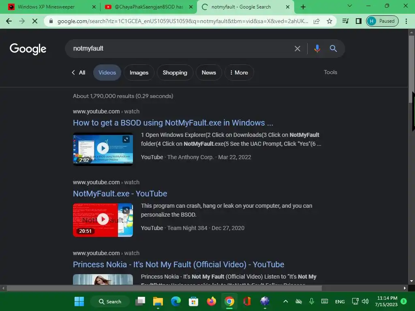
Task: Open the tab search chevron
Action: tap(350, 6)
